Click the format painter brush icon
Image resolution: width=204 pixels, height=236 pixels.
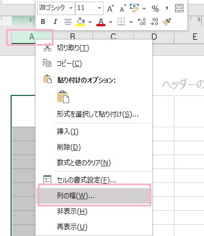tap(167, 22)
